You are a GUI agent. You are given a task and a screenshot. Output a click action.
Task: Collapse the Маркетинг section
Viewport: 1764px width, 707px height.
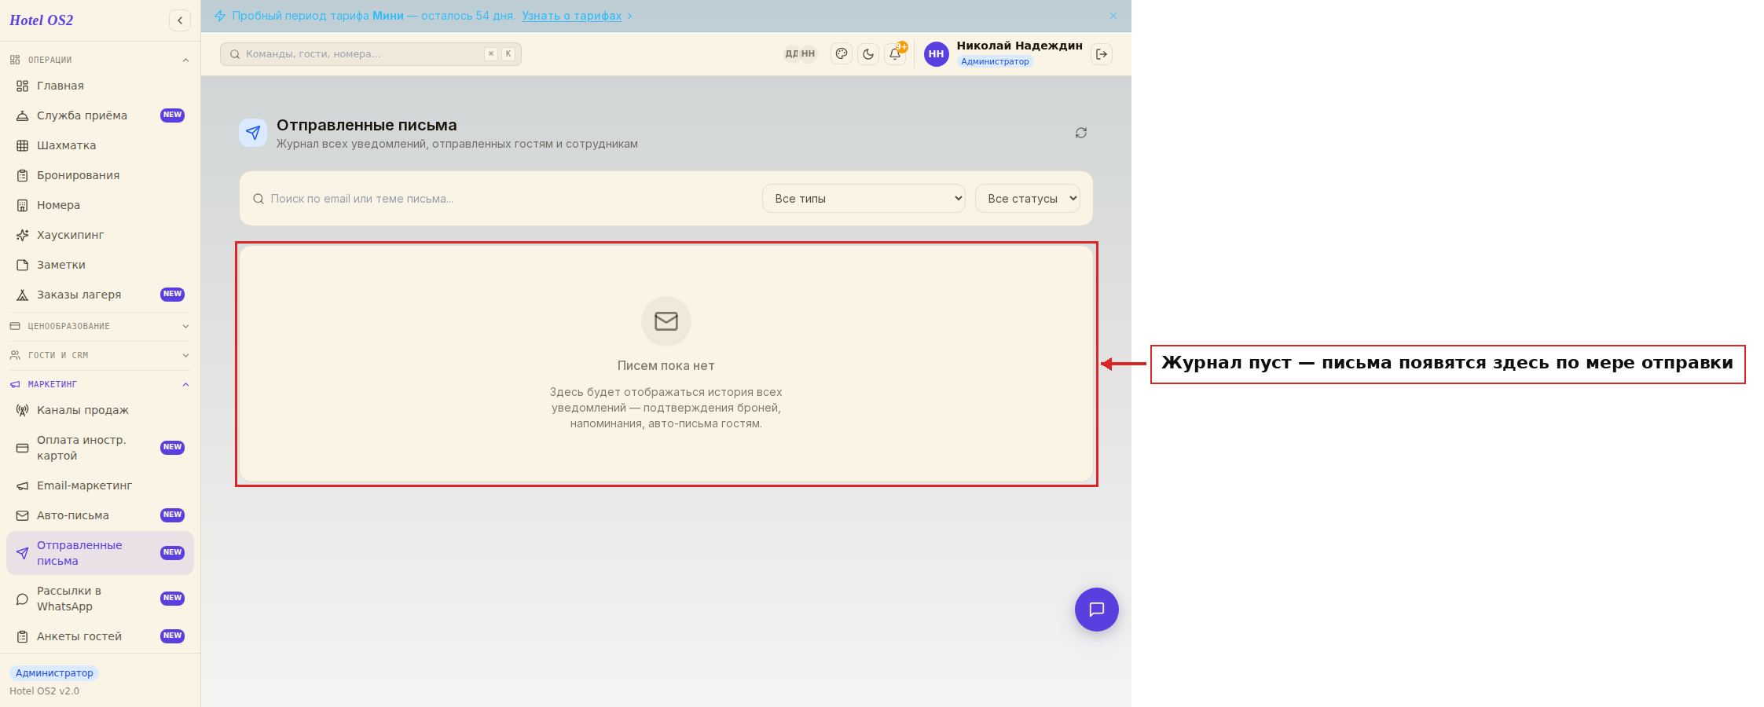click(100, 384)
